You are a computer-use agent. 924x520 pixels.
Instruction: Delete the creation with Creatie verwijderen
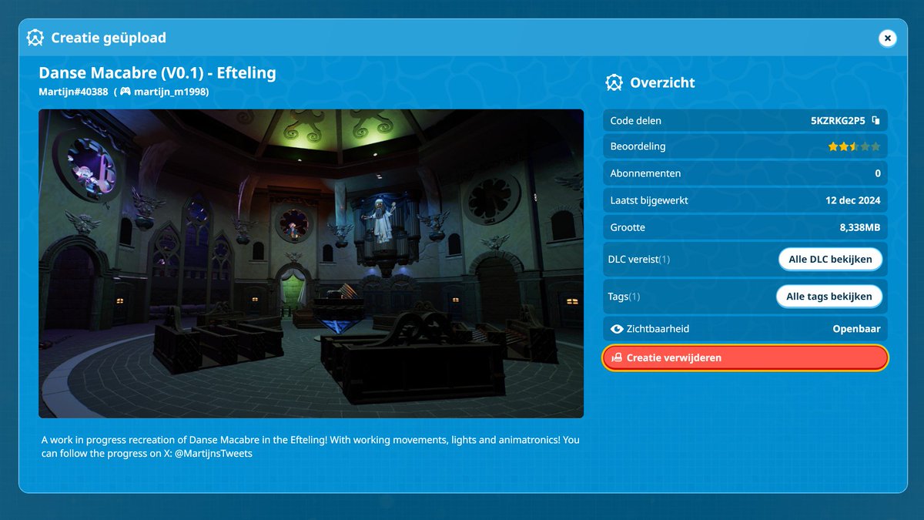point(745,357)
